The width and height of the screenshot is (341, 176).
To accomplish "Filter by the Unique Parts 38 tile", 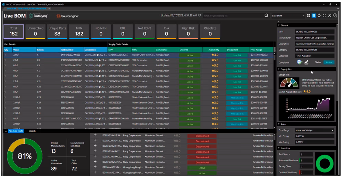I will coord(57,32).
